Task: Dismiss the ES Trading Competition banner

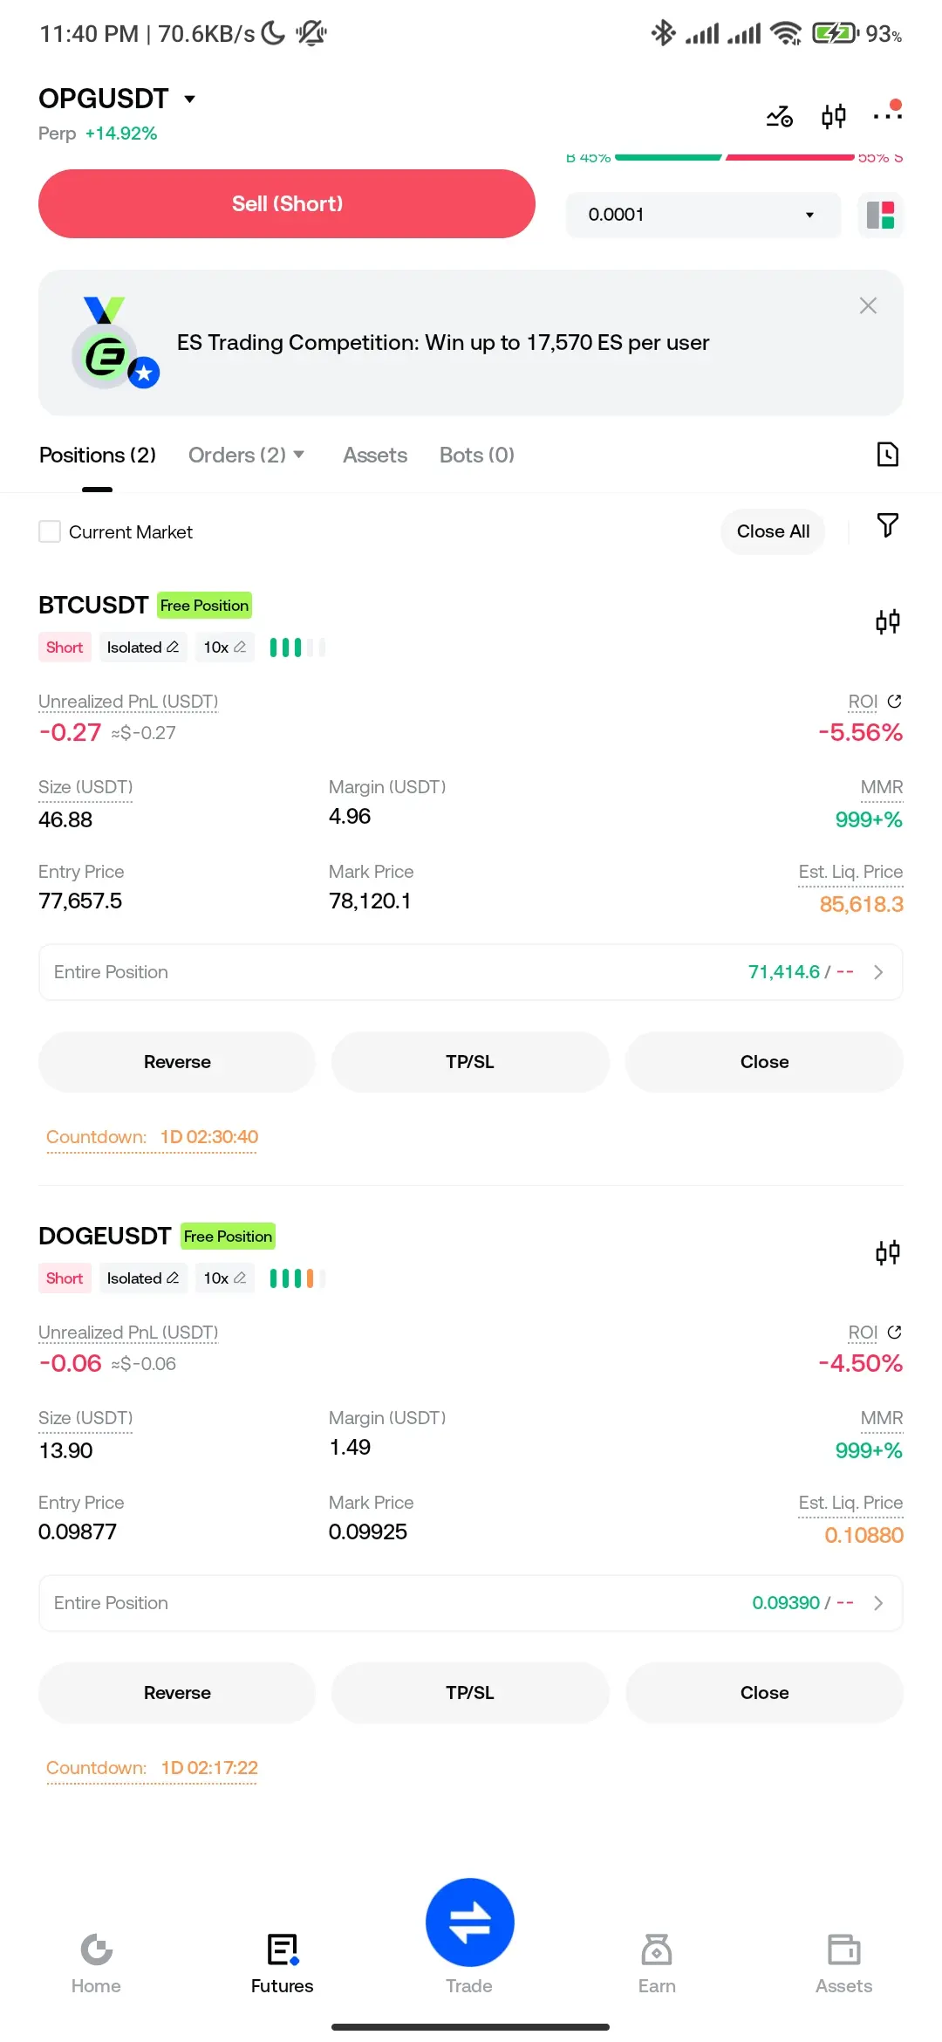Action: tap(868, 305)
